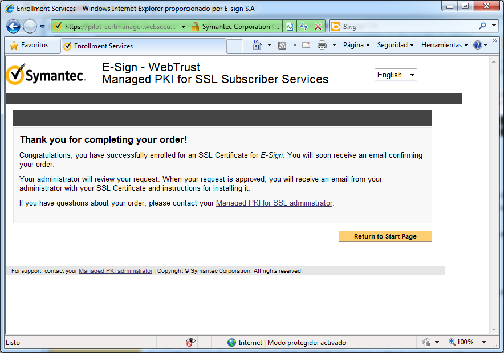This screenshot has height=353, width=504.
Task: Expand the zoom level 100% dropdown
Action: [x=484, y=342]
